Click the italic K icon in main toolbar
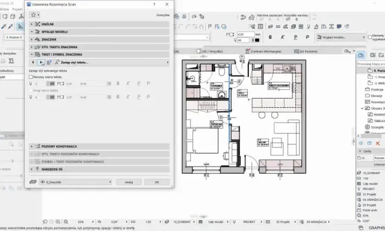Viewport: 385px width, 231px height. (x=283, y=37)
